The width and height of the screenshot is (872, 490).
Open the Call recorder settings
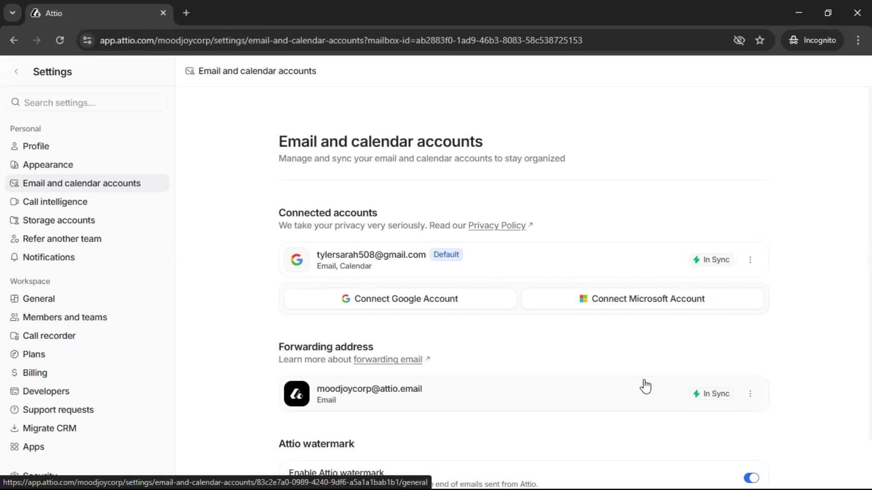[x=49, y=335]
